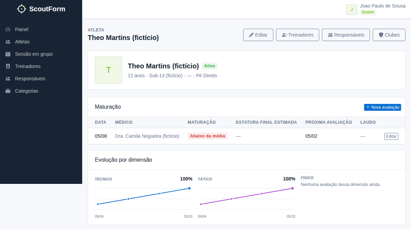Click the pencil icon on Editar button
Viewport: 411px width, 229px height.
click(x=251, y=35)
